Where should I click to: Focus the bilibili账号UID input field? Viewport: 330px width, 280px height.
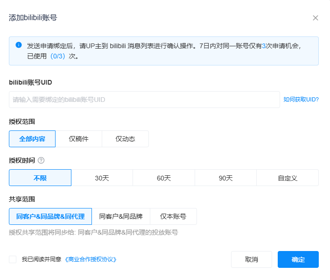tap(144, 100)
